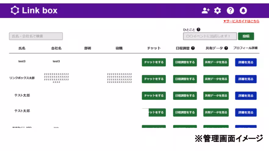
Task: Open notifications via the bell icon
Action: (x=243, y=11)
